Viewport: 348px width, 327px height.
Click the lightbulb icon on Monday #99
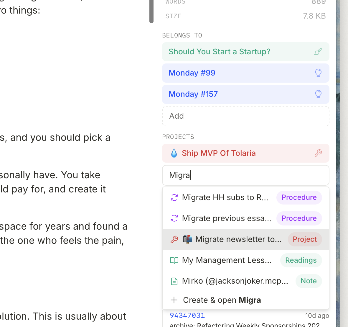tap(318, 73)
